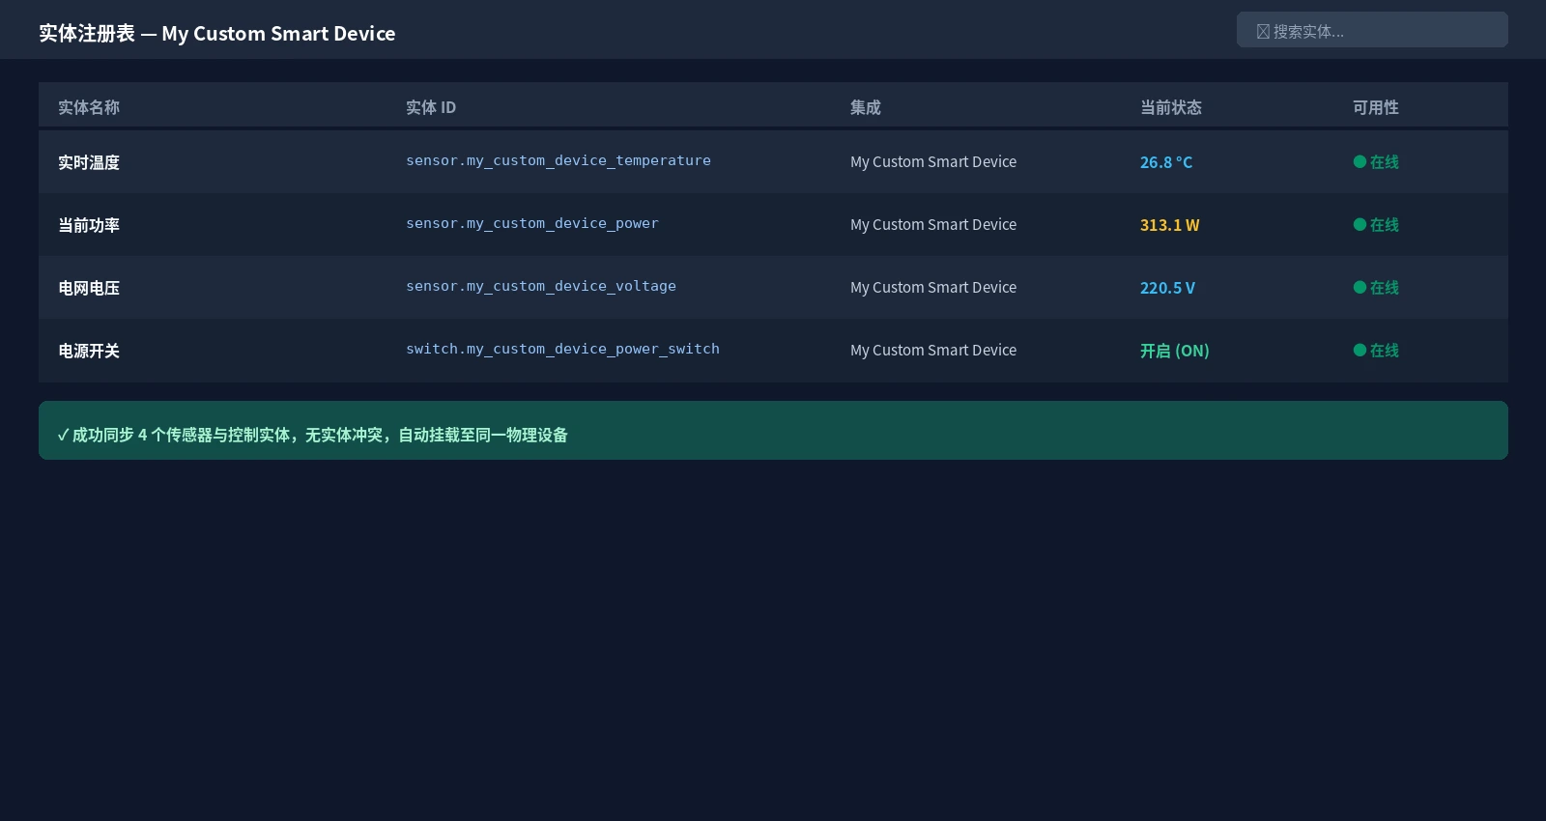Click 在线 status in 电源开关 row
1546x821 pixels.
[x=1385, y=351]
